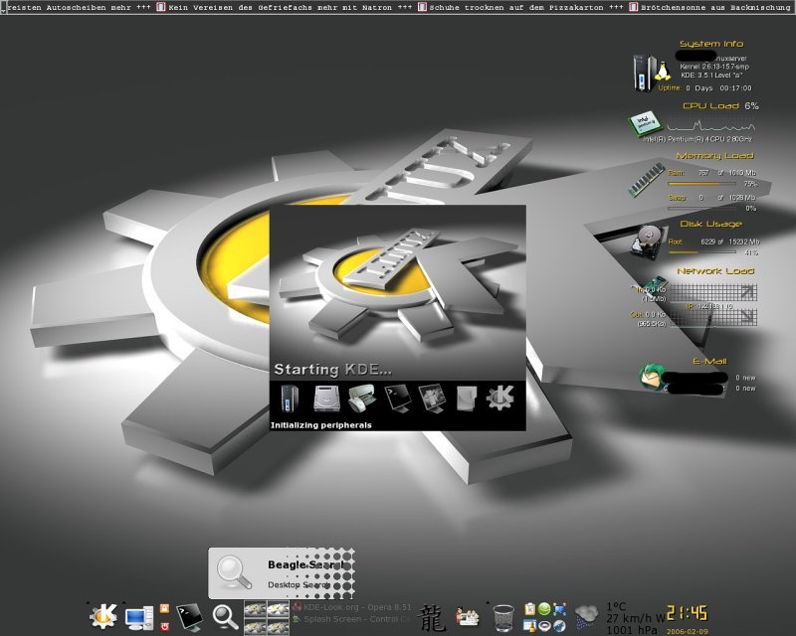The height and width of the screenshot is (636, 796).
Task: Open the weather cloud applet icon
Action: click(587, 617)
